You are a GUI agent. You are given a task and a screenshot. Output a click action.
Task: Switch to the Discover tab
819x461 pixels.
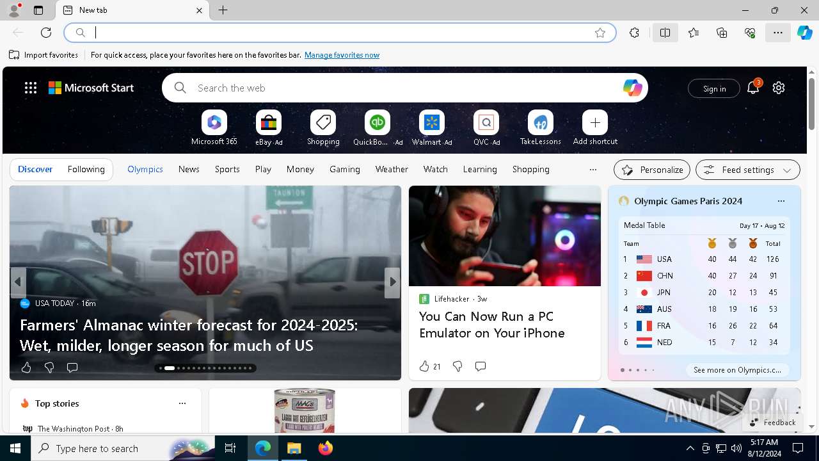coord(35,169)
